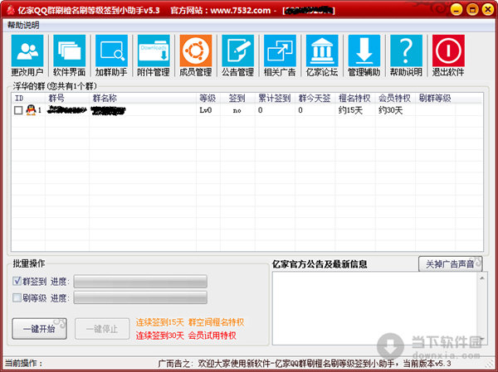Viewport: 498px width, 372px height.
Task: Open the 帮助说明 menu
Action: tap(23, 26)
